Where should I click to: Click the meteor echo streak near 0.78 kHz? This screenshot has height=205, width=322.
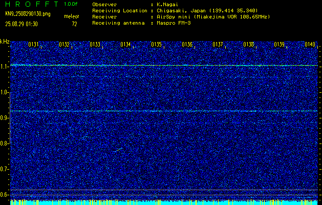tap(119, 150)
